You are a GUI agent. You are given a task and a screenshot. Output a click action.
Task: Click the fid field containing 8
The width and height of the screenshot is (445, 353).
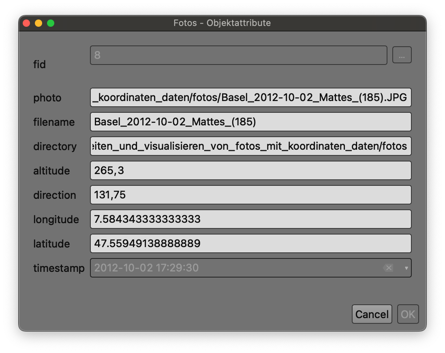(x=238, y=55)
